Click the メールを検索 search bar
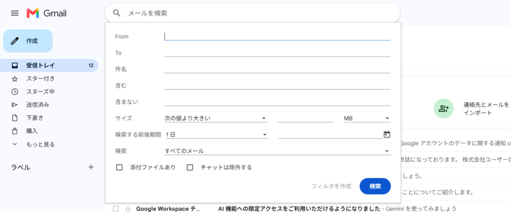 tap(253, 13)
